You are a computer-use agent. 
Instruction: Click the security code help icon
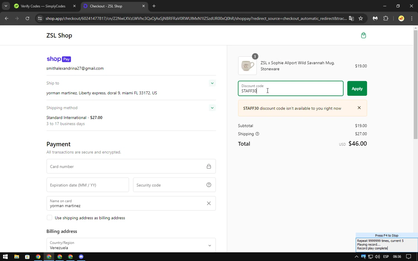point(209,185)
